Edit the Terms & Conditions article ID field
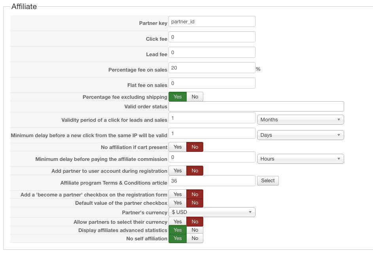This screenshot has width=373, height=253. (212, 181)
